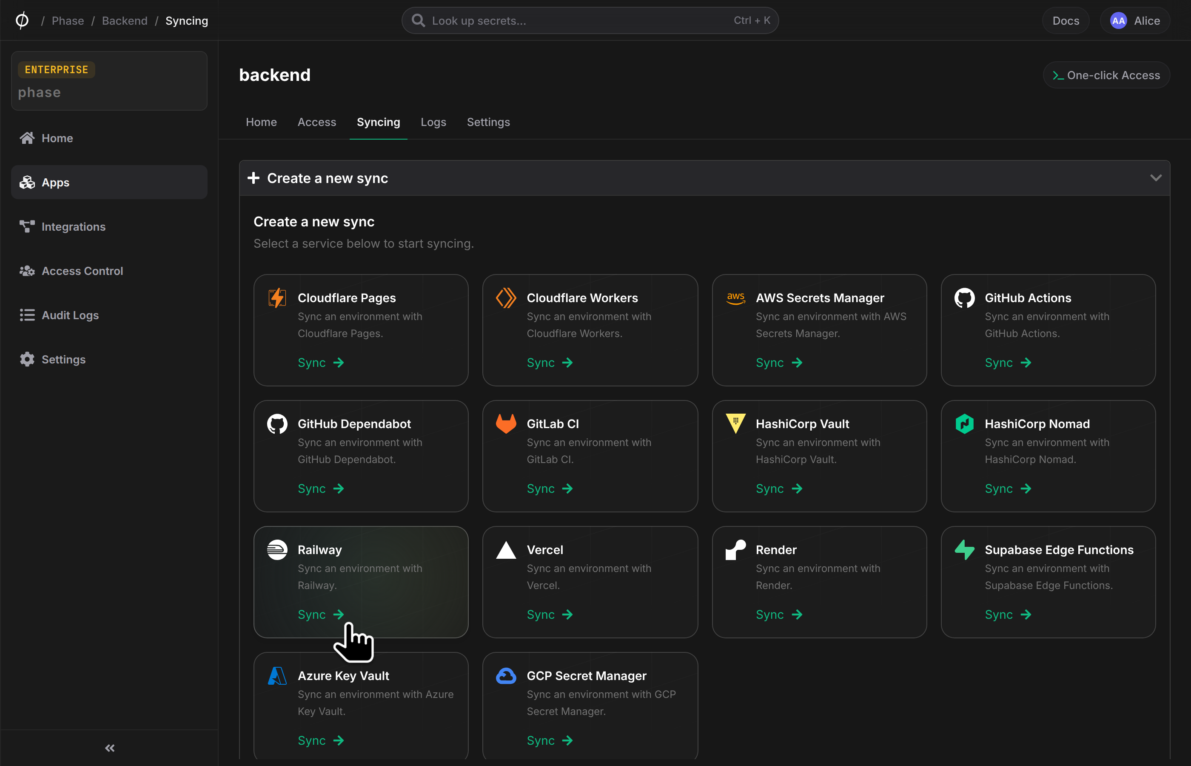Image resolution: width=1191 pixels, height=766 pixels.
Task: Click the Phase breadcrumb link
Action: 68,20
